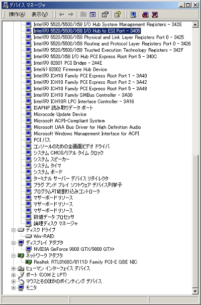
Task: Click icon beside 論理ディスク マネージャ
Action: pos(29,223)
